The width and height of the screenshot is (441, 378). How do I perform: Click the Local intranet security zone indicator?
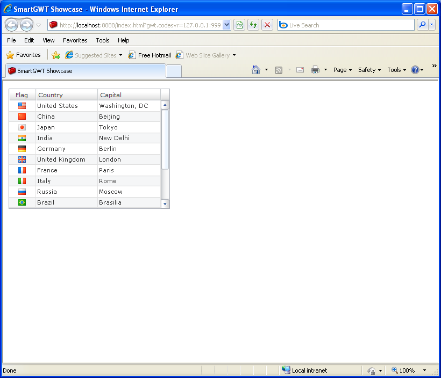pyautogui.click(x=304, y=370)
